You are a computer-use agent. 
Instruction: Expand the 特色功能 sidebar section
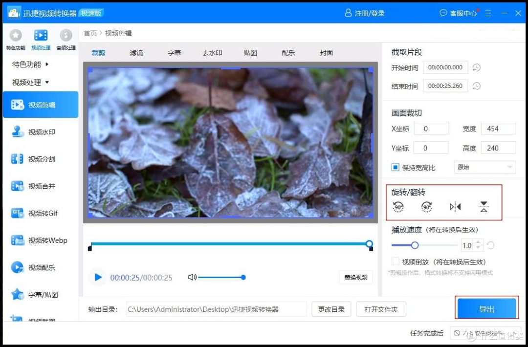click(30, 64)
